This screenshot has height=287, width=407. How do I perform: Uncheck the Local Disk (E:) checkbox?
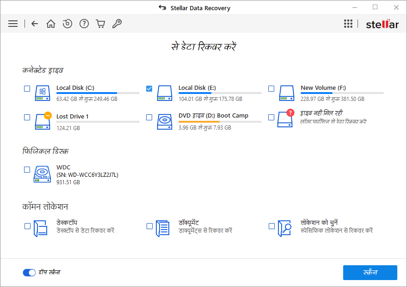[149, 88]
